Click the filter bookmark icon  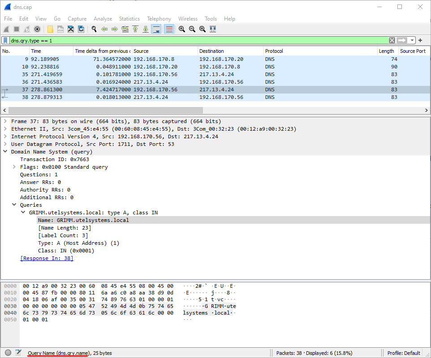[x=5, y=40]
